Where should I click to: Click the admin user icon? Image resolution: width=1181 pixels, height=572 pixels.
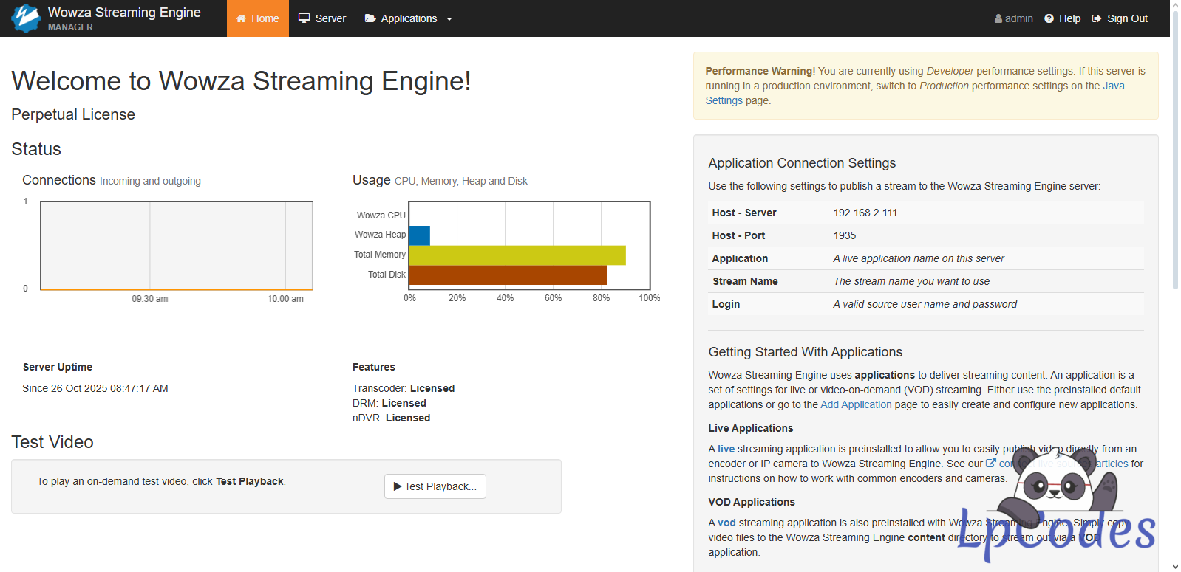point(998,18)
